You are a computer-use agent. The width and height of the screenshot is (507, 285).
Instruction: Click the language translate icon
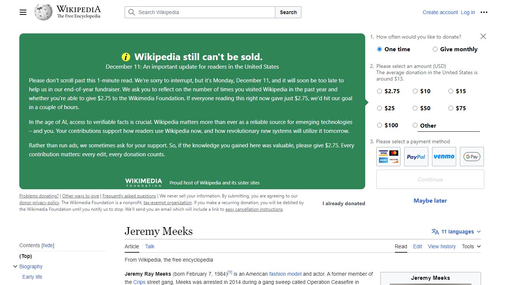pyautogui.click(x=435, y=232)
